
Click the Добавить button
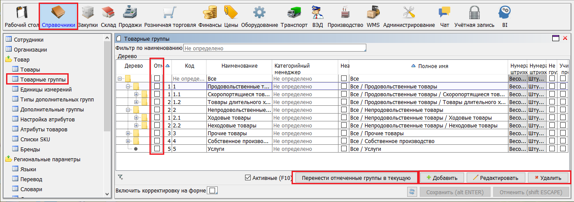442,178
